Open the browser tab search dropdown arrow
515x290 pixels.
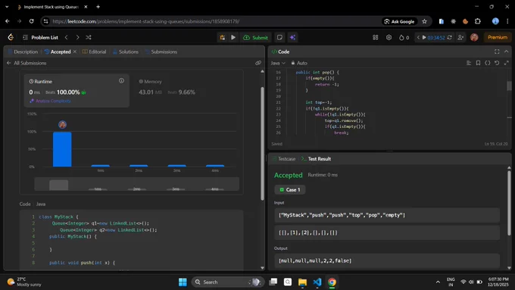(x=7, y=7)
